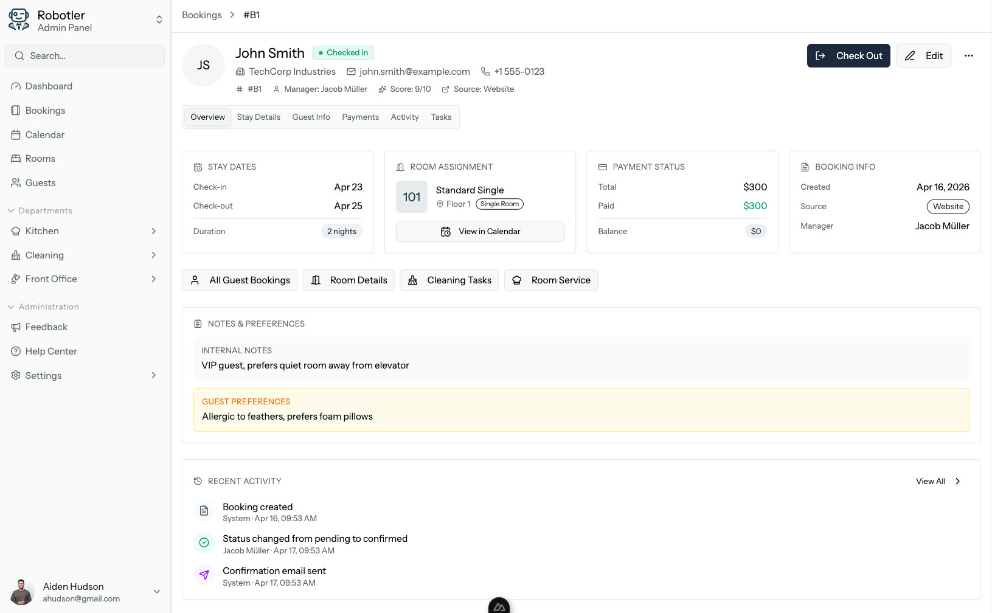Click the phone icon beside +1 555-0123

point(485,72)
